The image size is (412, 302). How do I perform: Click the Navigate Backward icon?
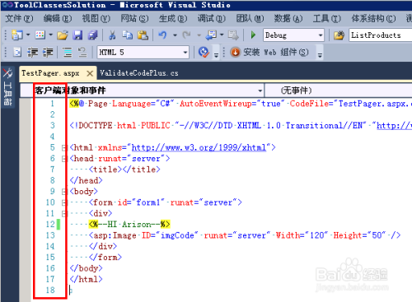pyautogui.click(x=212, y=35)
